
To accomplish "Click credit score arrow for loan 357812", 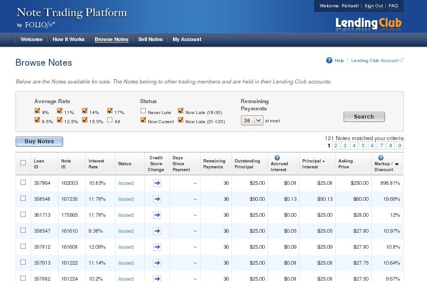I will pos(157,247).
